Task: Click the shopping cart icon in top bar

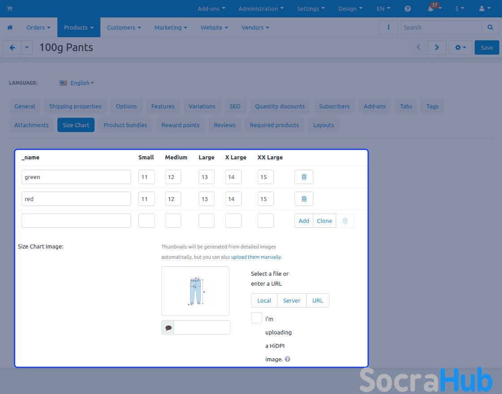Action: click(x=9, y=9)
